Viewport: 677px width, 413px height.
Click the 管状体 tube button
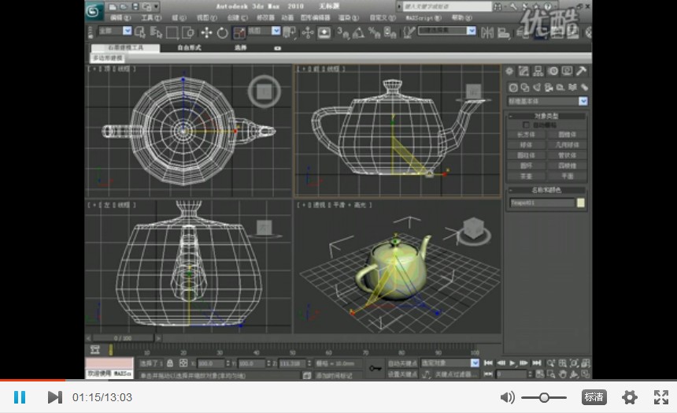567,156
